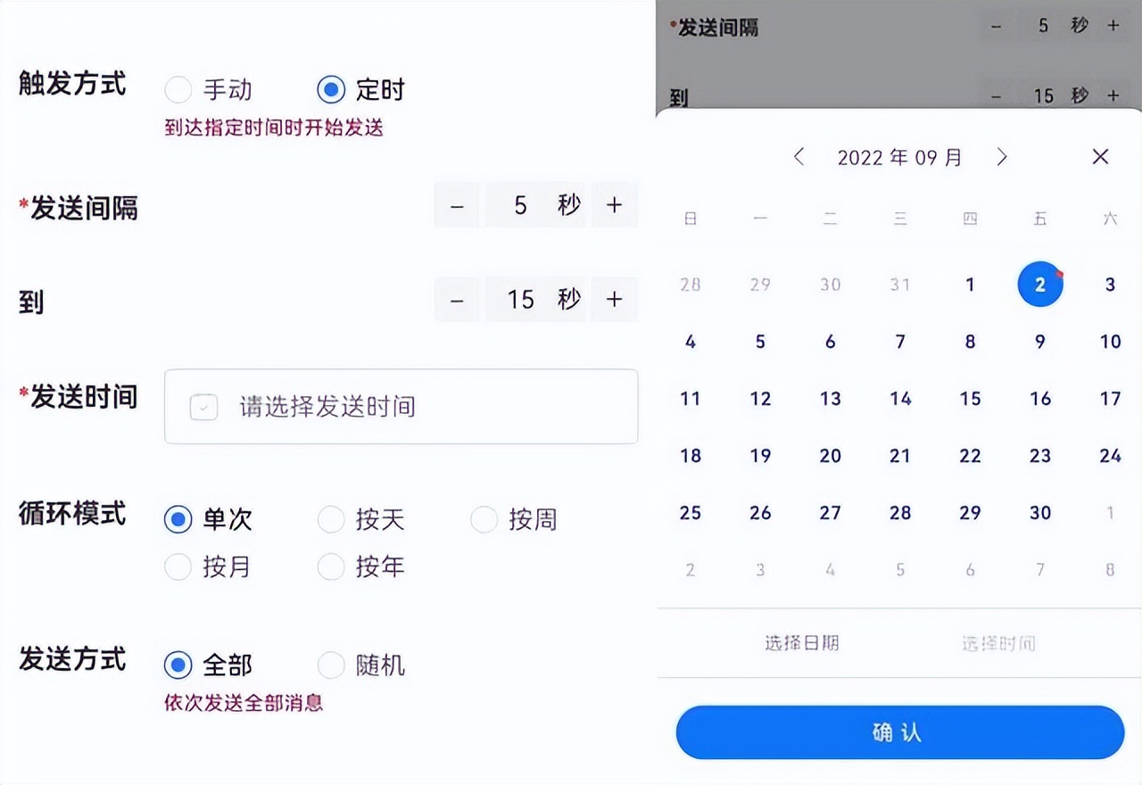The height and width of the screenshot is (785, 1142).
Task: Increase the 到 value using the plus icon
Action: coord(615,300)
